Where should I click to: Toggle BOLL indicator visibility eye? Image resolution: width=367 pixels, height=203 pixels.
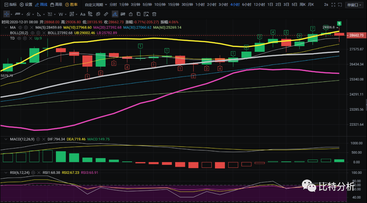coord(32,33)
